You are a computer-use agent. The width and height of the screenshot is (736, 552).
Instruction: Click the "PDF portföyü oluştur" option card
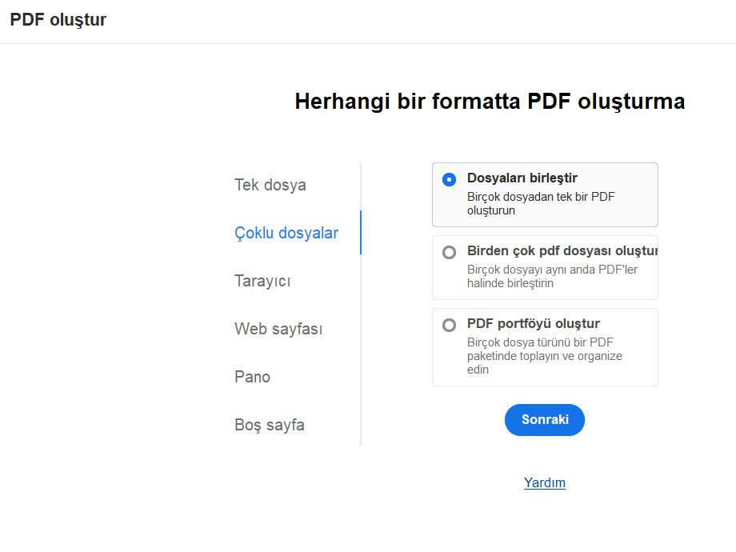(x=545, y=346)
